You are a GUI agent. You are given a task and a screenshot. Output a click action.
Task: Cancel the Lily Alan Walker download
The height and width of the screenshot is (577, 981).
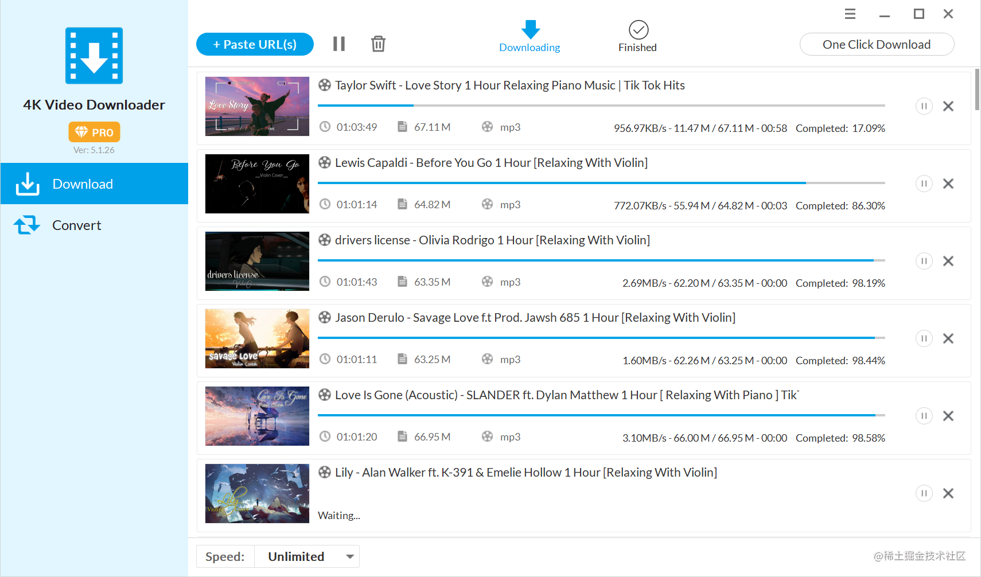point(948,493)
